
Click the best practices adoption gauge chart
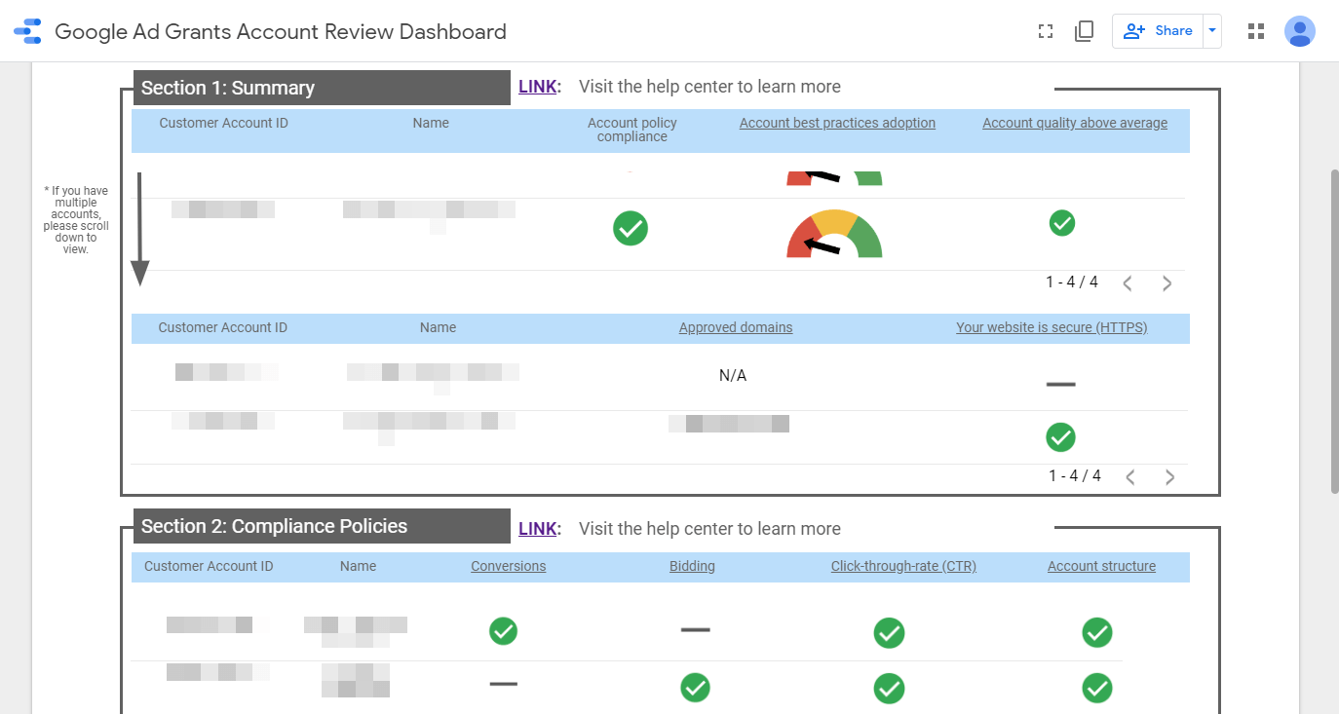coord(834,234)
